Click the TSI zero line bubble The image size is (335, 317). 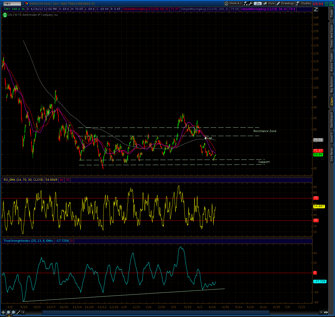(x=315, y=273)
